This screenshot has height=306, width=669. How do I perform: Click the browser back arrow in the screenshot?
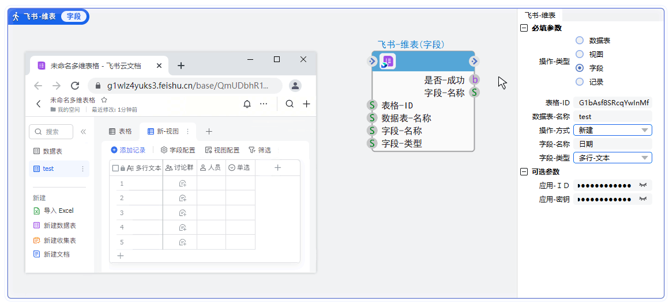click(38, 86)
